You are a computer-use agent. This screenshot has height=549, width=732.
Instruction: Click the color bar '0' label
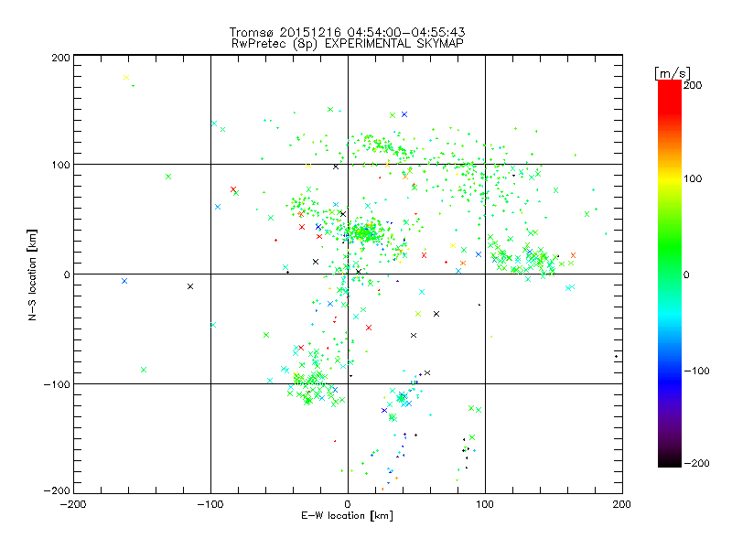[686, 275]
